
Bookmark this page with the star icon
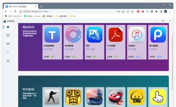coord(133,11)
